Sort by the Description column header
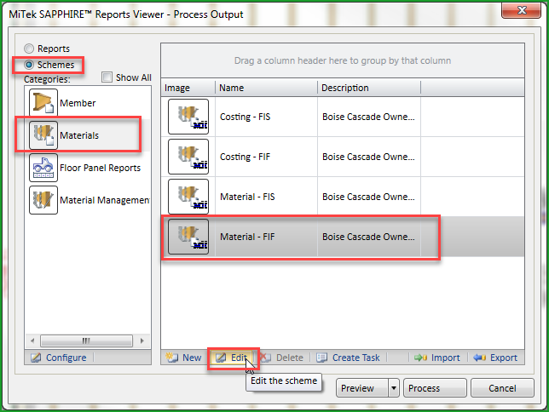This screenshot has width=549, height=412. click(x=368, y=88)
